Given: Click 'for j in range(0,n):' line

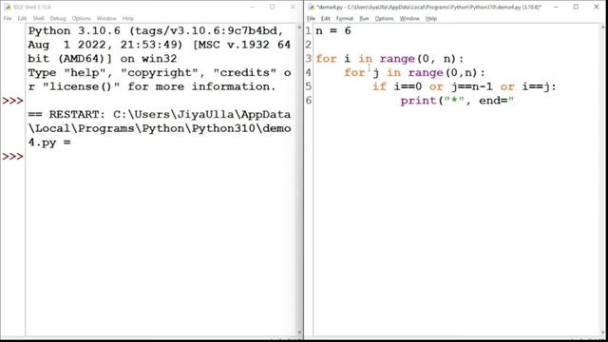Looking at the screenshot, I should (414, 72).
